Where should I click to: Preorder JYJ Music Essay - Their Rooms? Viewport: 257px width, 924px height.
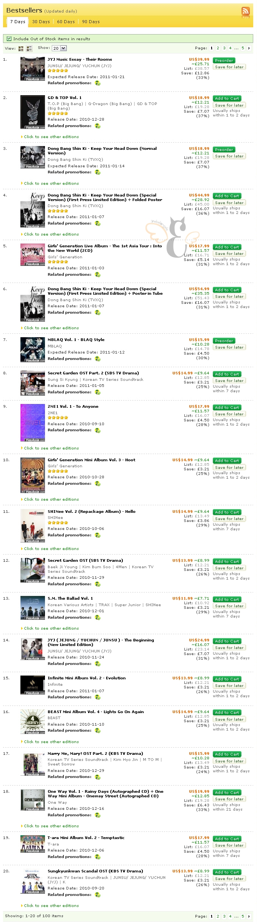pyautogui.click(x=224, y=60)
